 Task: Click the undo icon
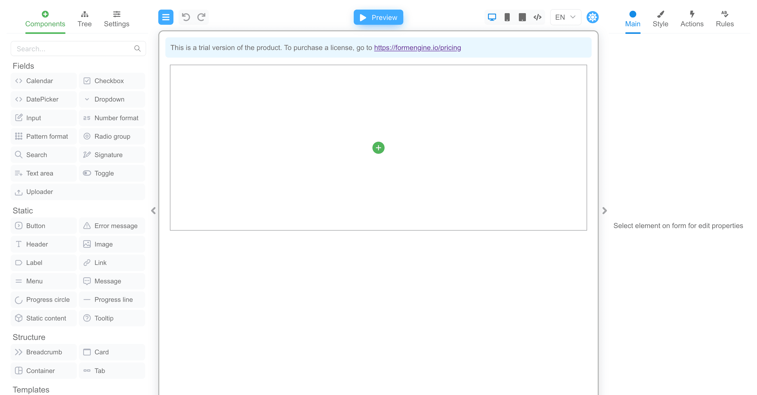coord(185,17)
